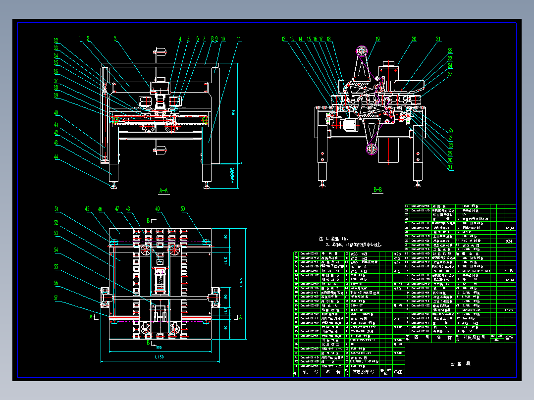Select part balloon number 57
The width and height of the screenshot is (534, 400).
coord(56,298)
